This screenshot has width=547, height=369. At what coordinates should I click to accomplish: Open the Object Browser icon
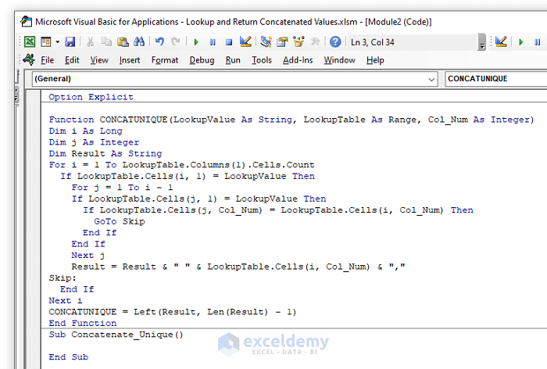point(299,42)
